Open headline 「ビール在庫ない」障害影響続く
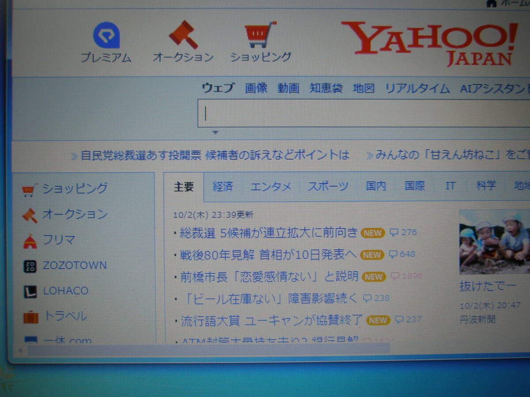This screenshot has height=397, width=530. 269,298
